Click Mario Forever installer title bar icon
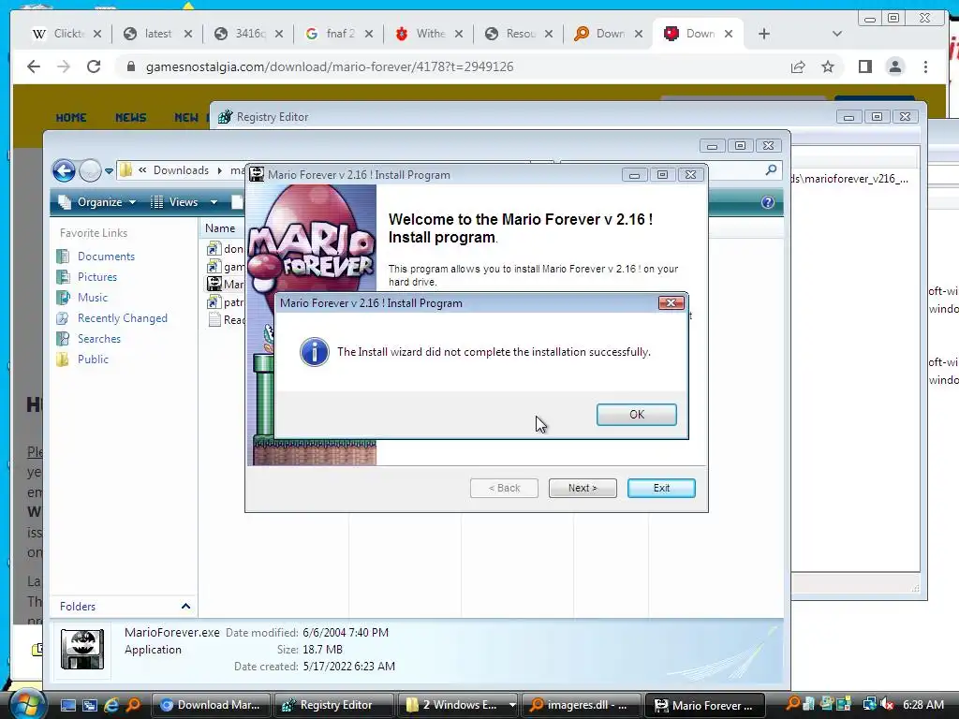Screen dimensions: 959x719 click(257, 174)
